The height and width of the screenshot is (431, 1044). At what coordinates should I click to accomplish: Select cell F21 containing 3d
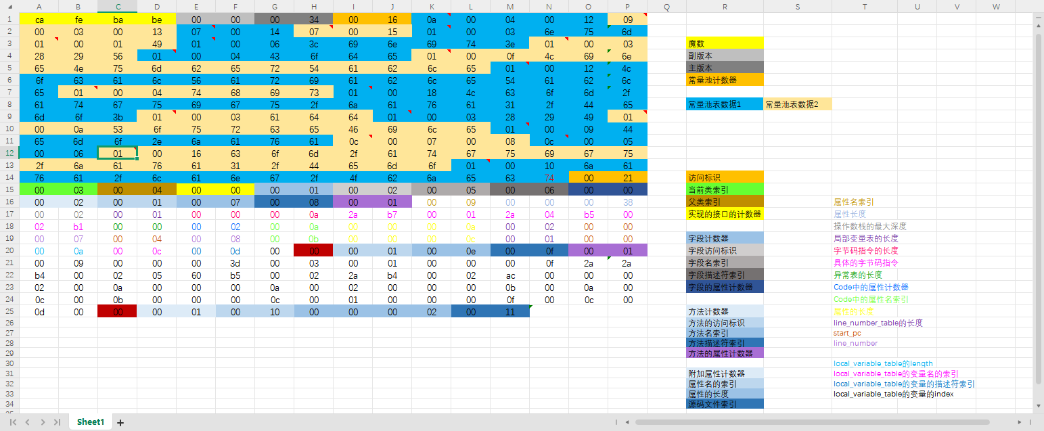235,263
